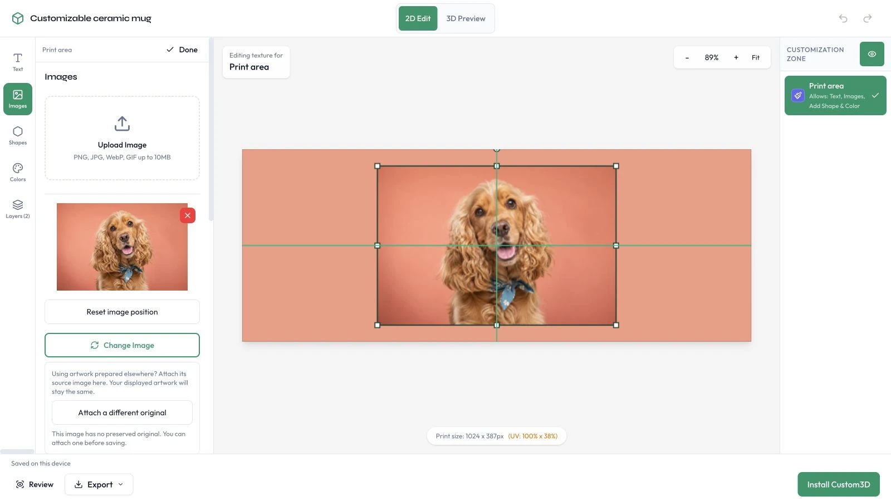Click the Print area zone brush icon

point(798,95)
